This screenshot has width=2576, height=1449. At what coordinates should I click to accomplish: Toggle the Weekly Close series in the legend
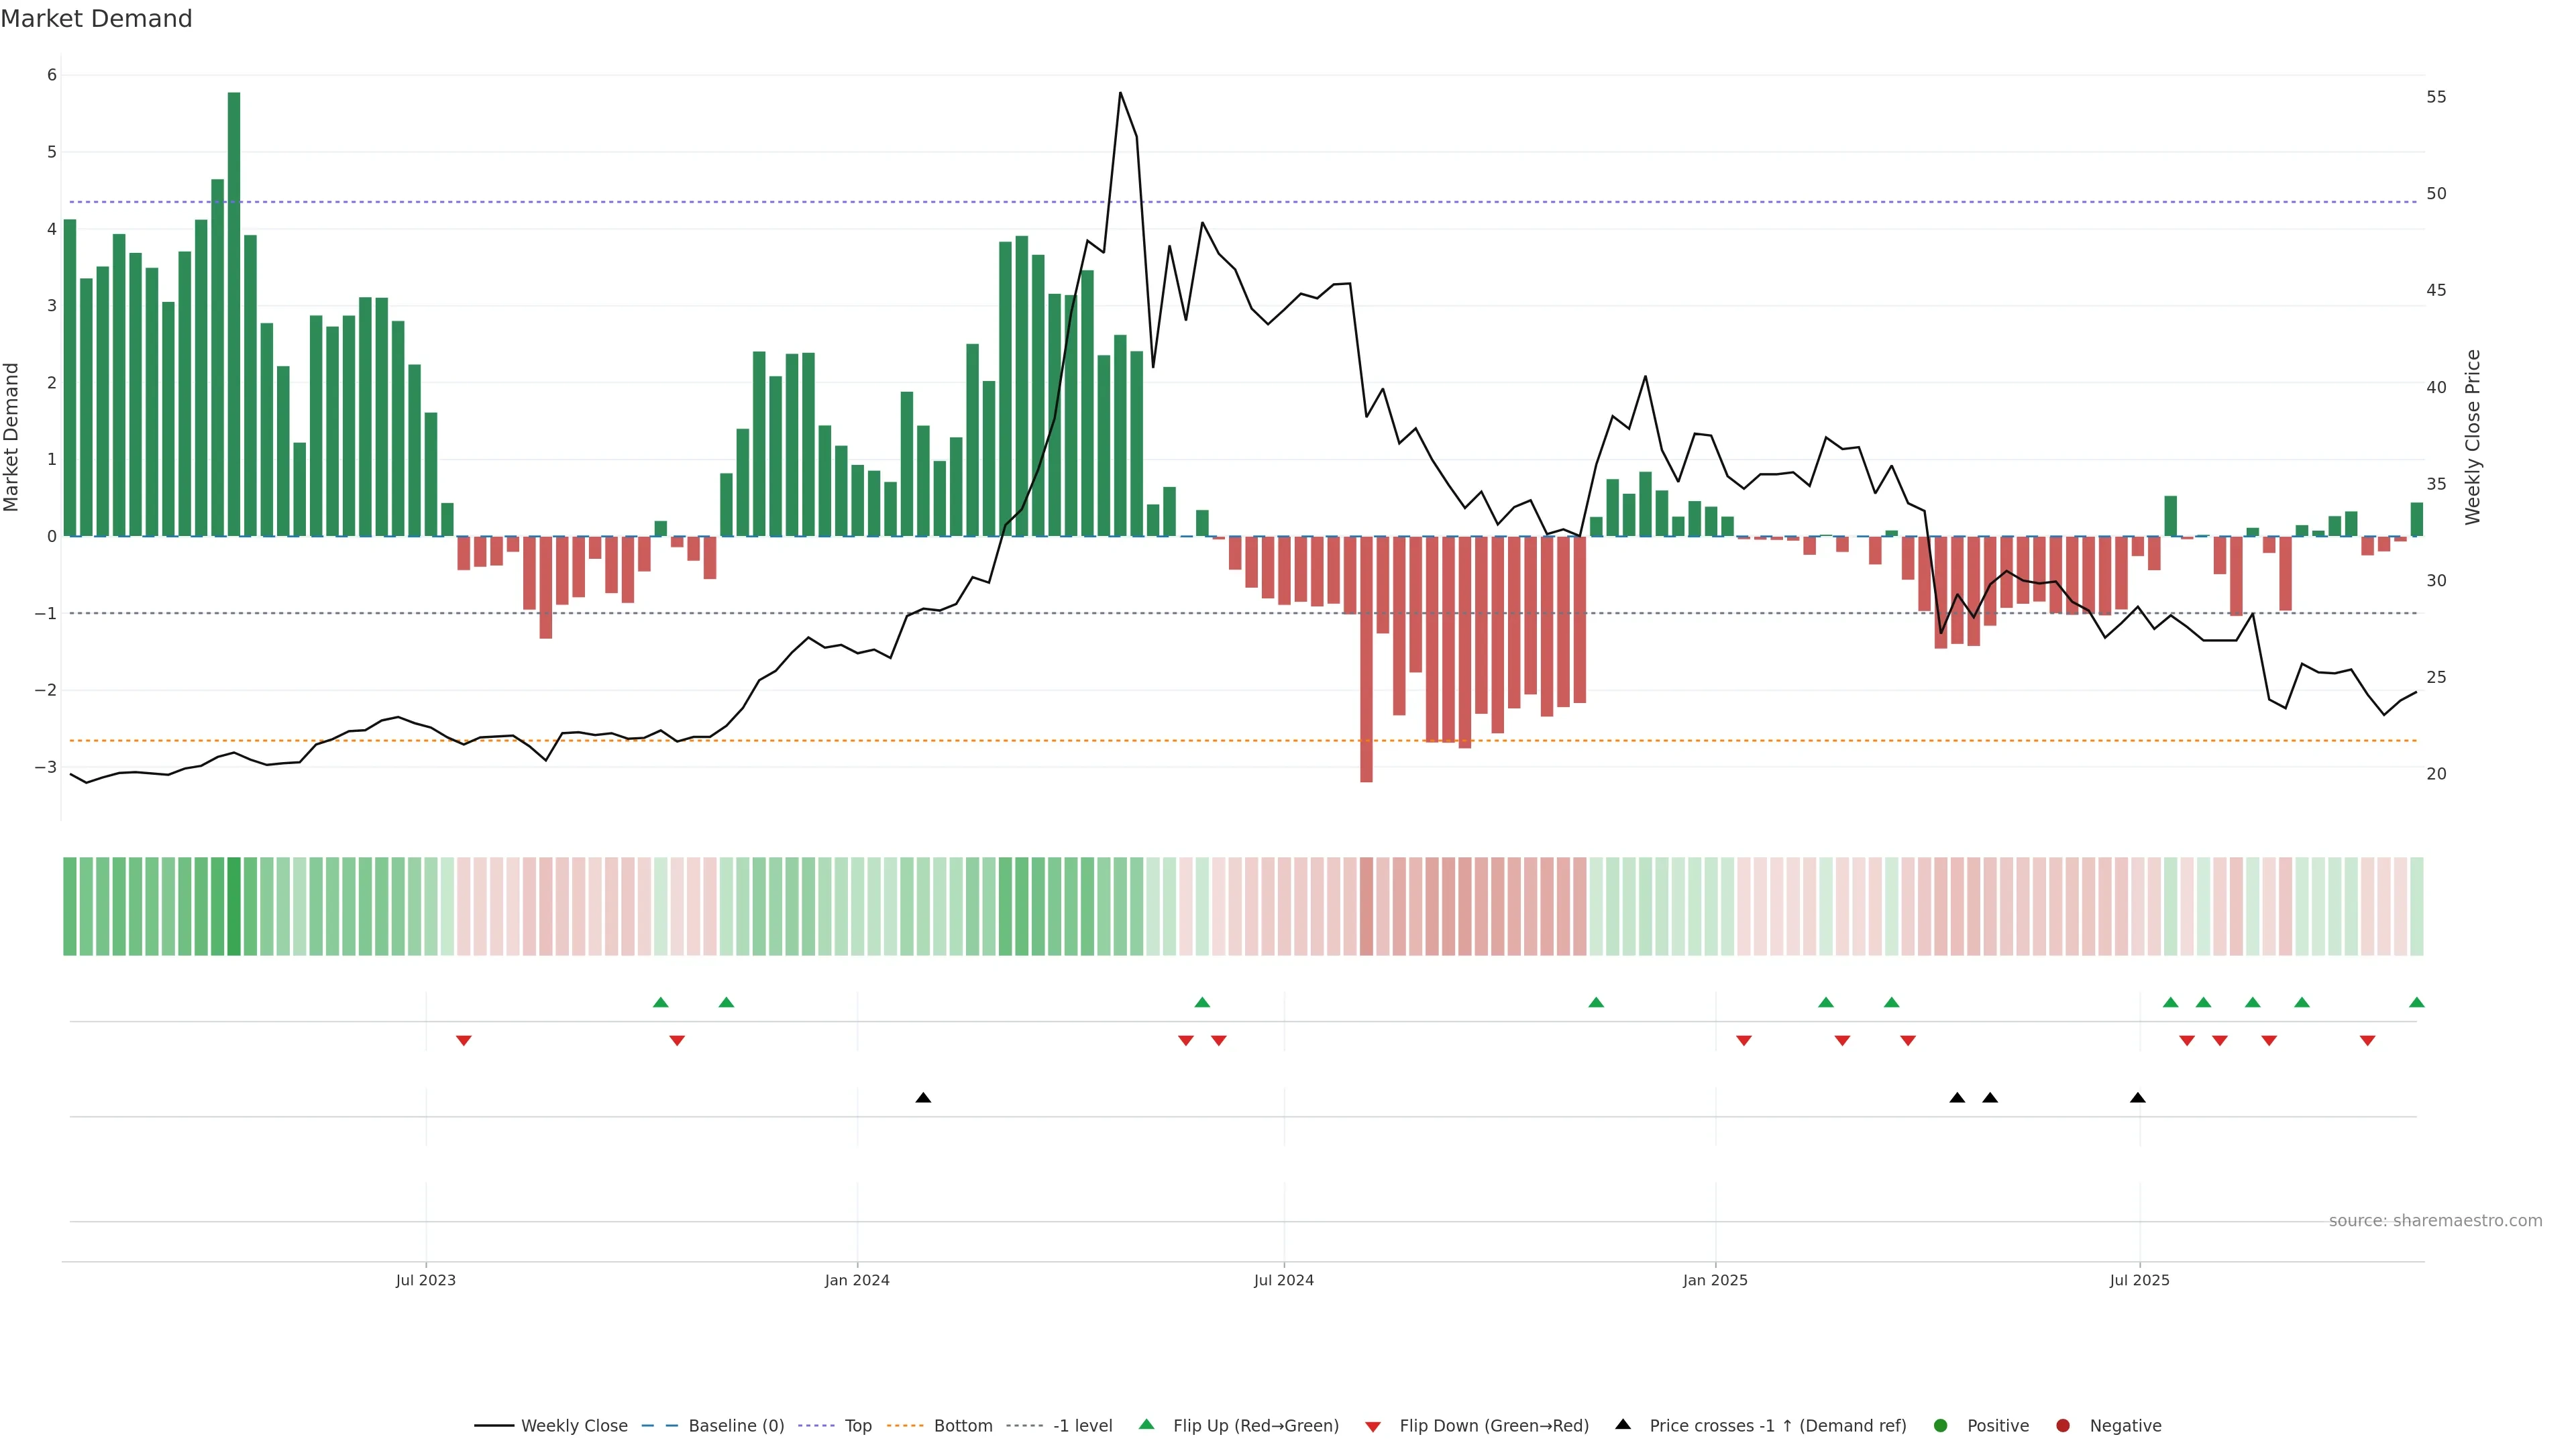click(x=573, y=1425)
